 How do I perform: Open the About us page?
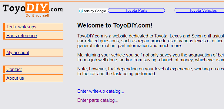coord(15,78)
